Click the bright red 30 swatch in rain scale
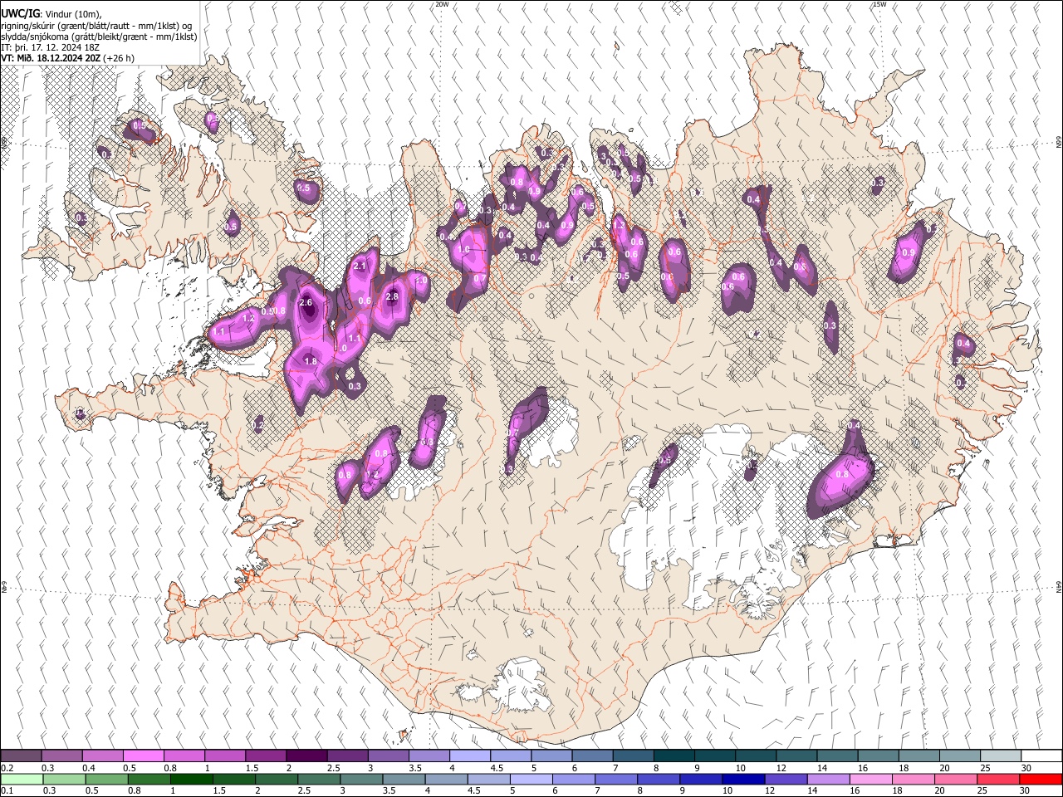This screenshot has width=1063, height=797. (x=1041, y=780)
